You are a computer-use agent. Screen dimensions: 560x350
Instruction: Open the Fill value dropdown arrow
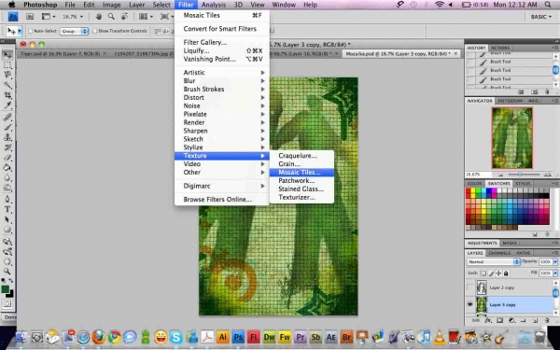click(555, 273)
